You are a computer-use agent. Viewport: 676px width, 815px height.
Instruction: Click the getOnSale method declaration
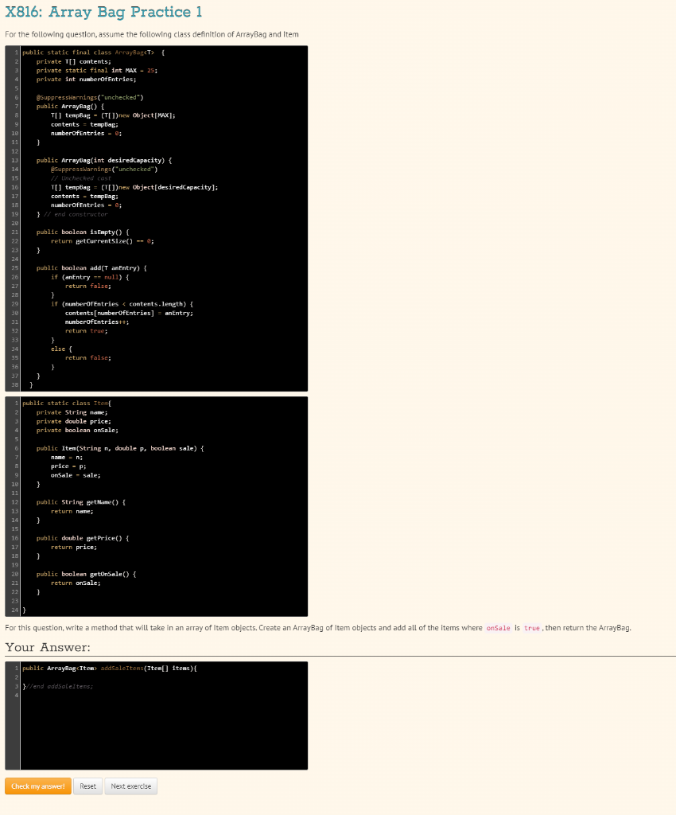[x=84, y=573]
